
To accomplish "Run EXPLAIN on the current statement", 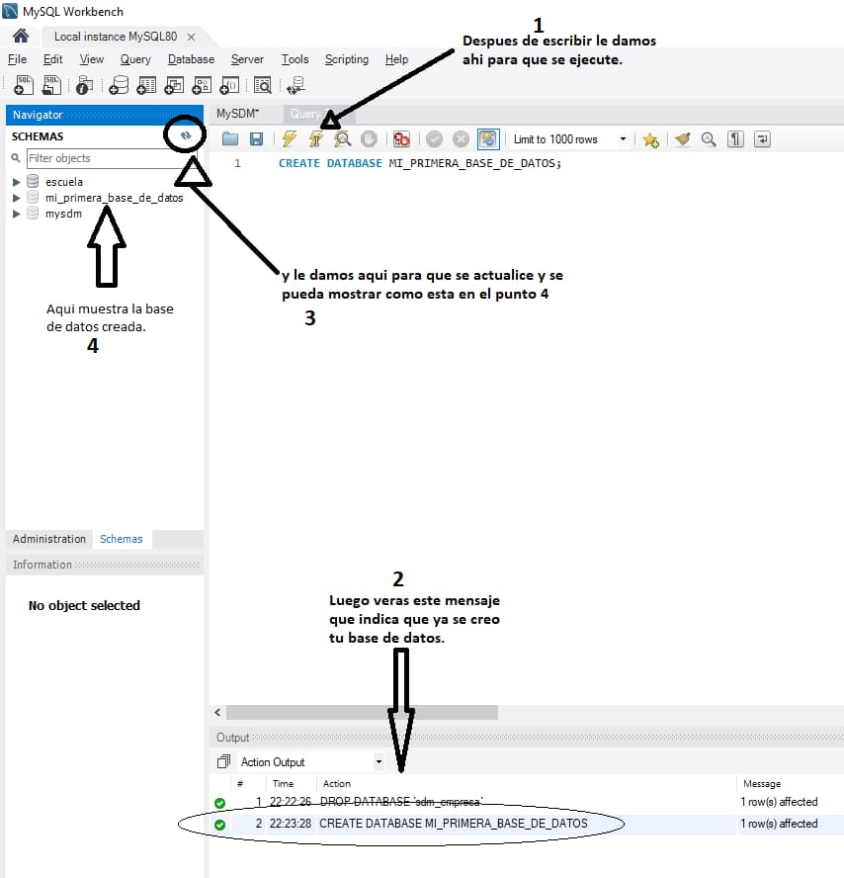I will pyautogui.click(x=343, y=138).
